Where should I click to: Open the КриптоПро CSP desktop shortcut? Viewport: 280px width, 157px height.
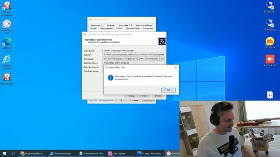(x=7, y=26)
